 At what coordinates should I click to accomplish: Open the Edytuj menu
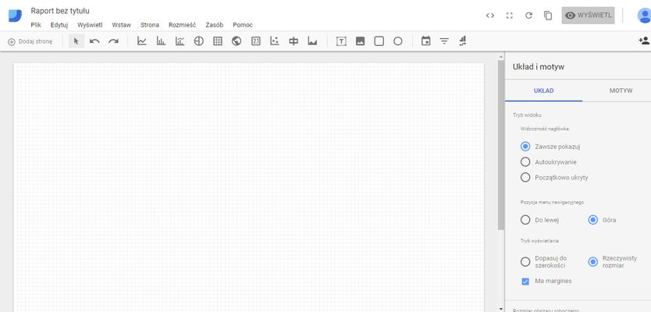click(x=59, y=25)
